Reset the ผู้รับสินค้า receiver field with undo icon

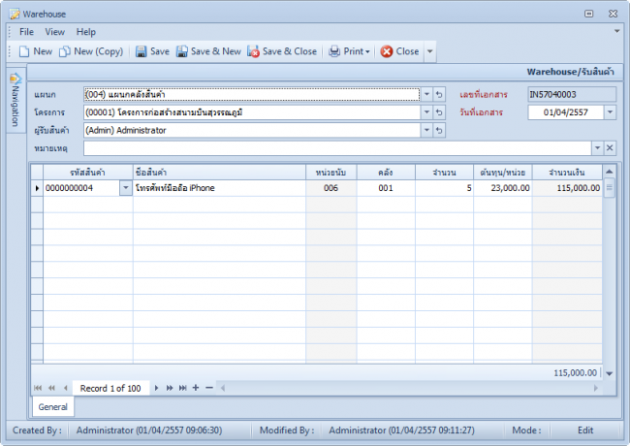point(439,130)
